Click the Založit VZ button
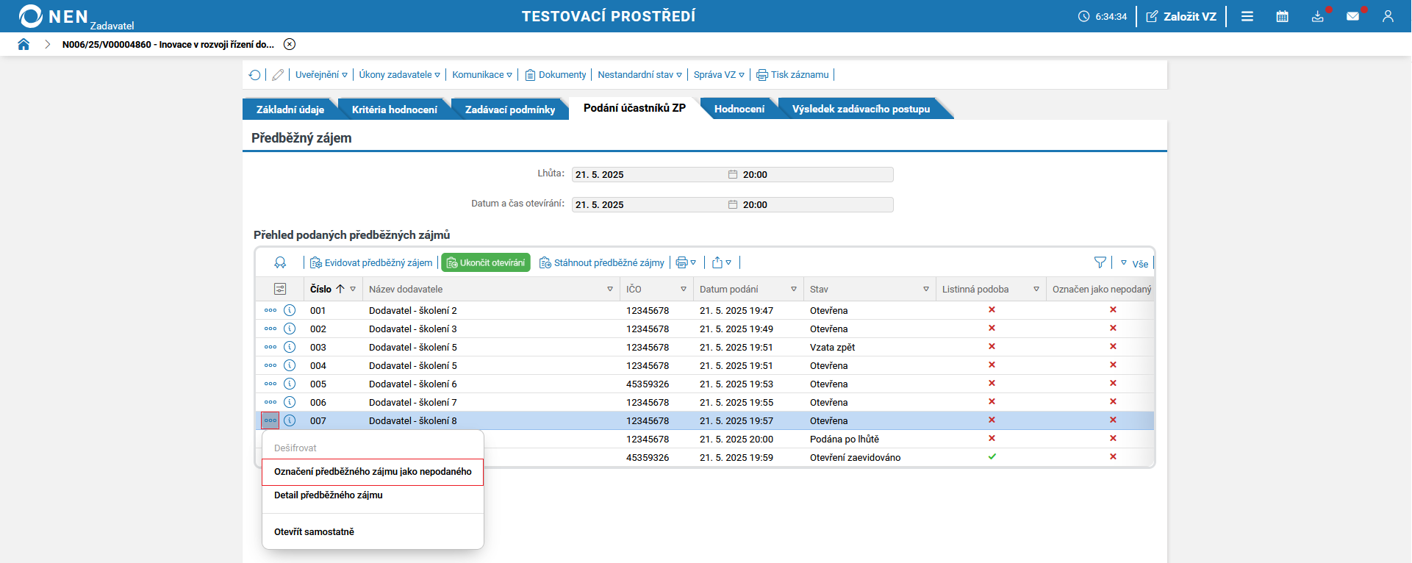Image resolution: width=1412 pixels, height=563 pixels. (x=1181, y=16)
